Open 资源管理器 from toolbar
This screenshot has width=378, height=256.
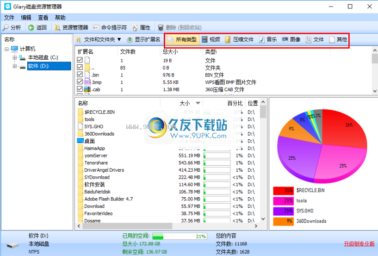tap(71, 27)
